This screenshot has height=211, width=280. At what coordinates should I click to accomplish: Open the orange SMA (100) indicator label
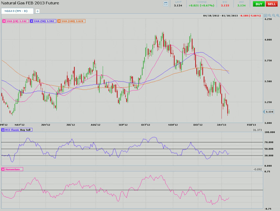click(x=73, y=21)
